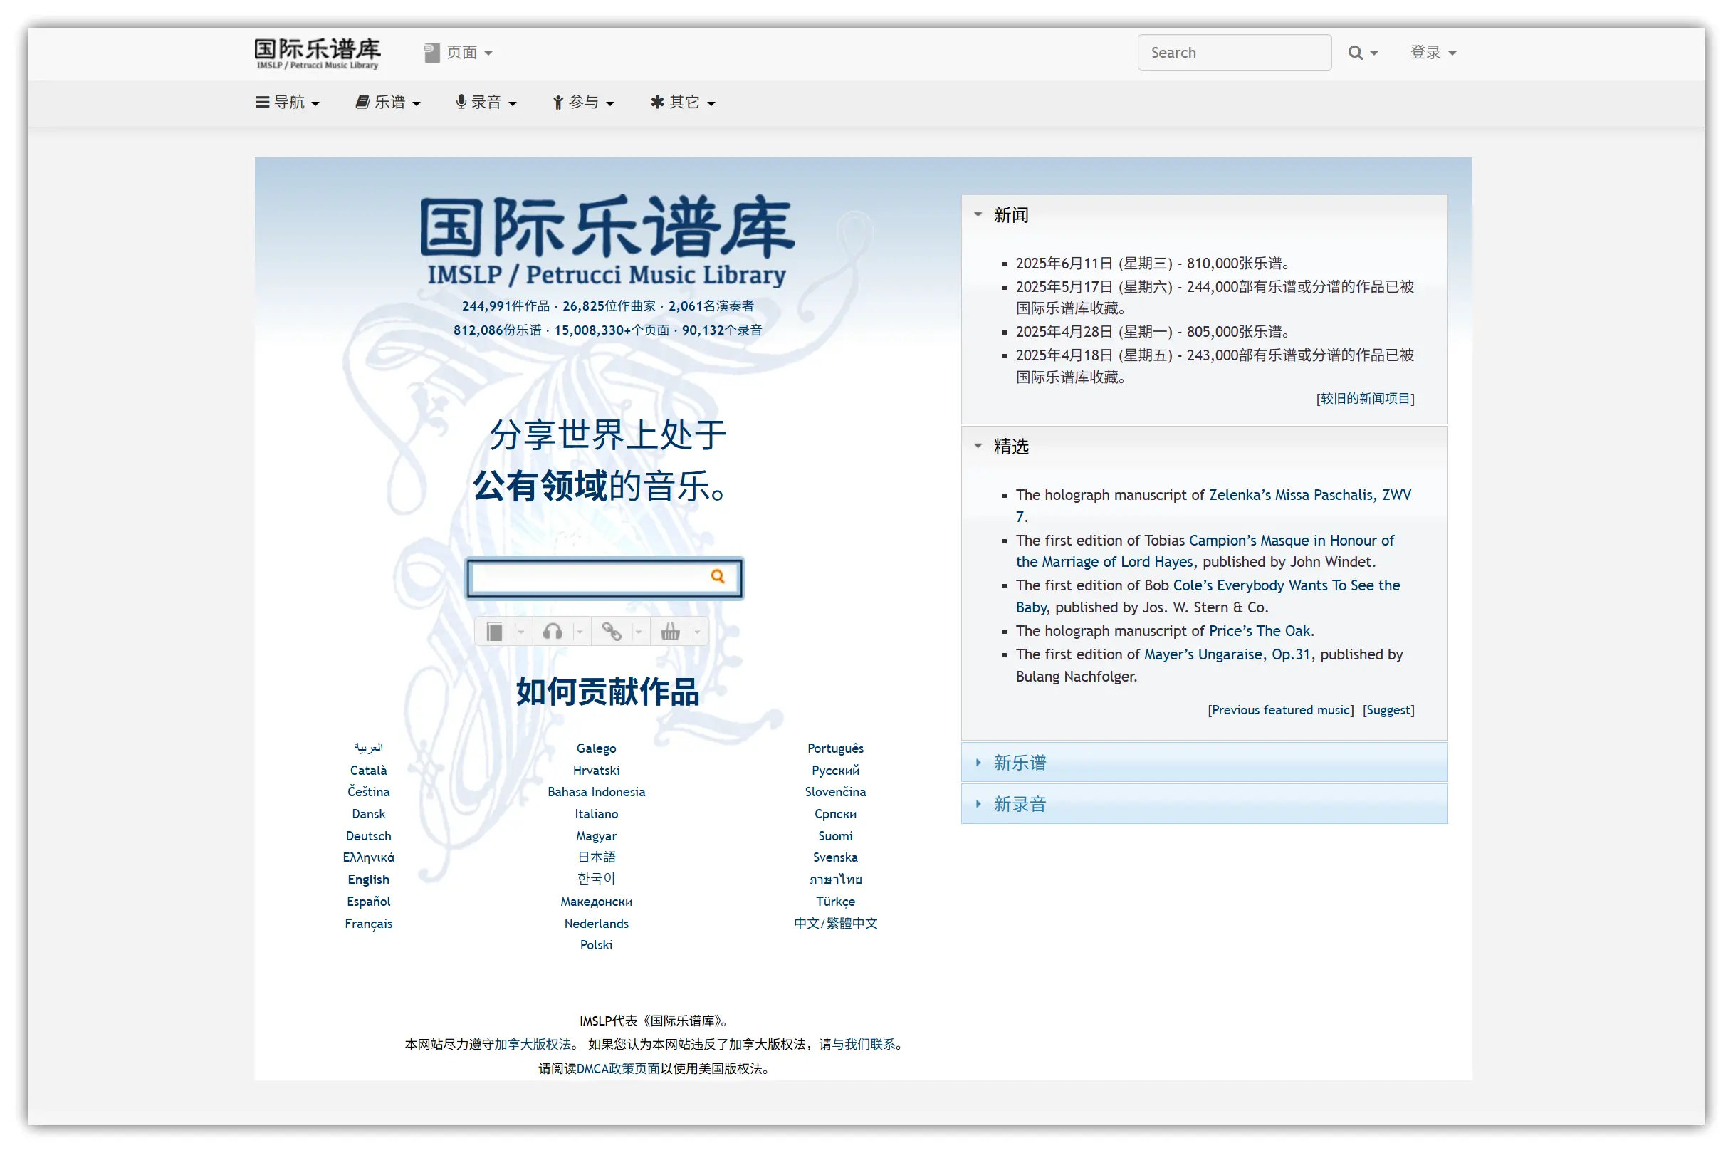Switch to the Türkçe language link
Image resolution: width=1733 pixels, height=1153 pixels.
[x=835, y=902]
